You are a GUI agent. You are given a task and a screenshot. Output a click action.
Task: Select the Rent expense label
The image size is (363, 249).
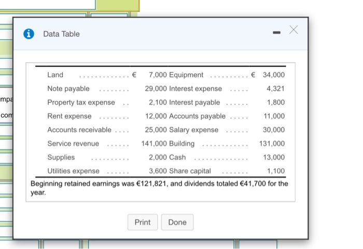tap(69, 116)
